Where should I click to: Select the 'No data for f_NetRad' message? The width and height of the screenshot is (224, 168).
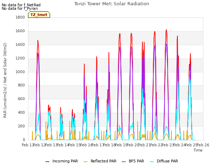[x=21, y=5]
